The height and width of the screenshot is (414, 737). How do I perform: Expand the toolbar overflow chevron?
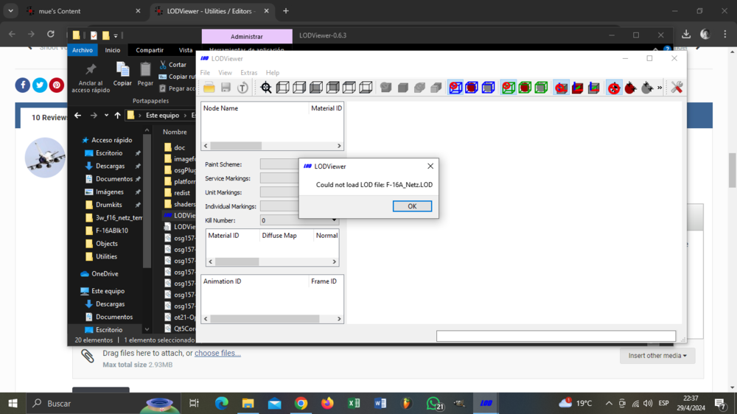pyautogui.click(x=660, y=88)
